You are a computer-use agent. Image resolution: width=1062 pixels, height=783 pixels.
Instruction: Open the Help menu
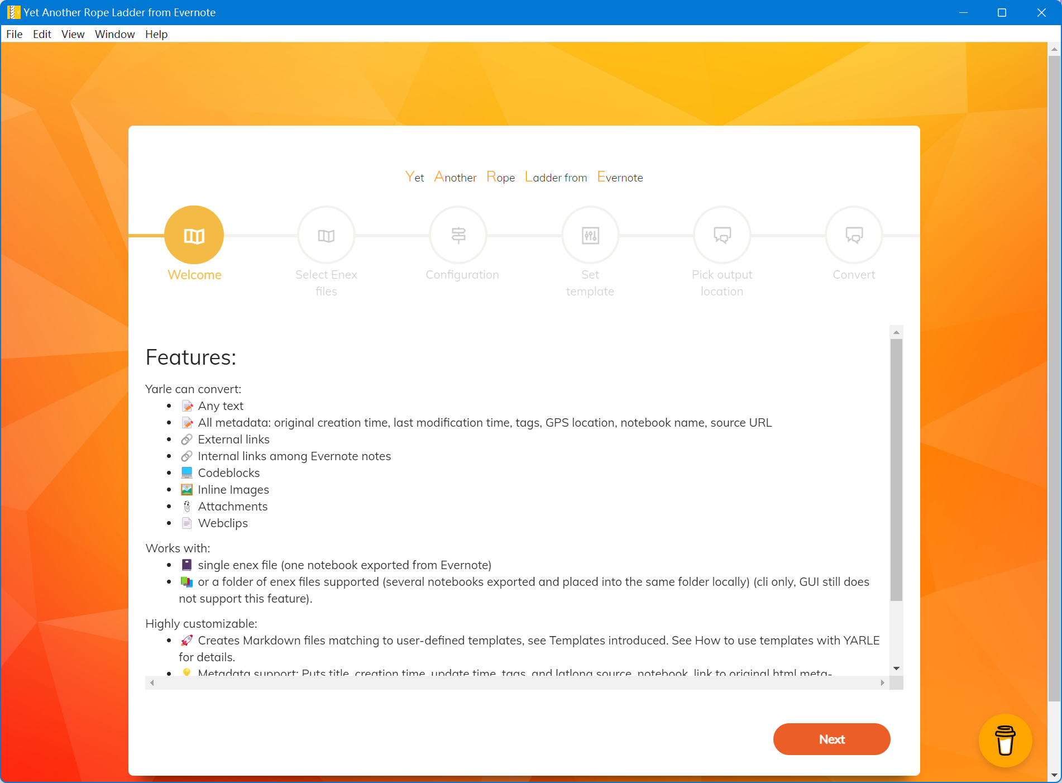[156, 34]
